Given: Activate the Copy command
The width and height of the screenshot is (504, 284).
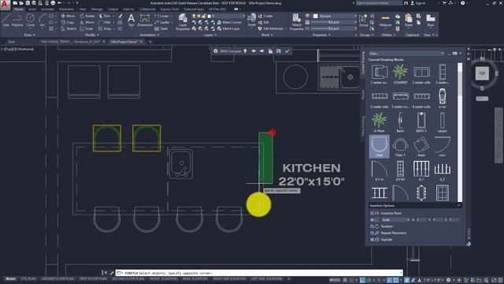Looking at the screenshot, I should tap(68, 22).
